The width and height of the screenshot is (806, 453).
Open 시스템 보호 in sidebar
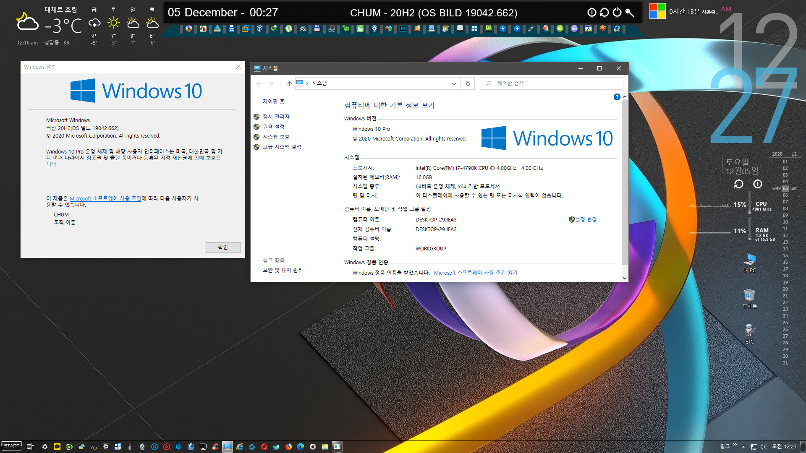click(276, 137)
